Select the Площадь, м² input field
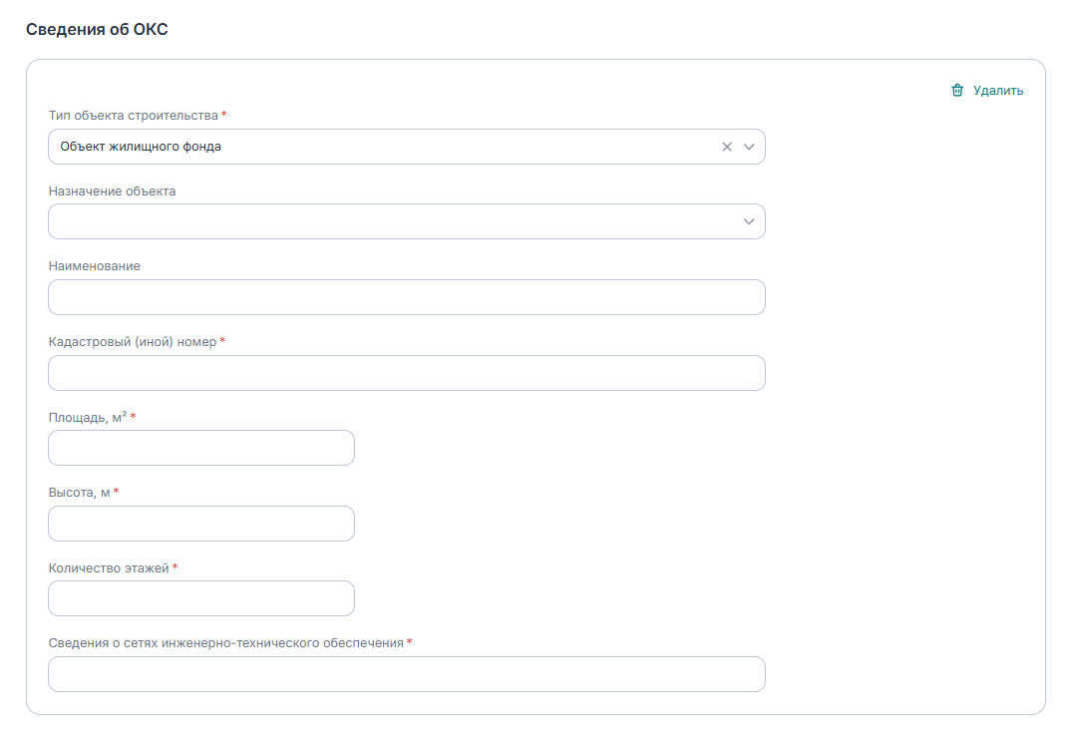1069x732 pixels. point(200,448)
